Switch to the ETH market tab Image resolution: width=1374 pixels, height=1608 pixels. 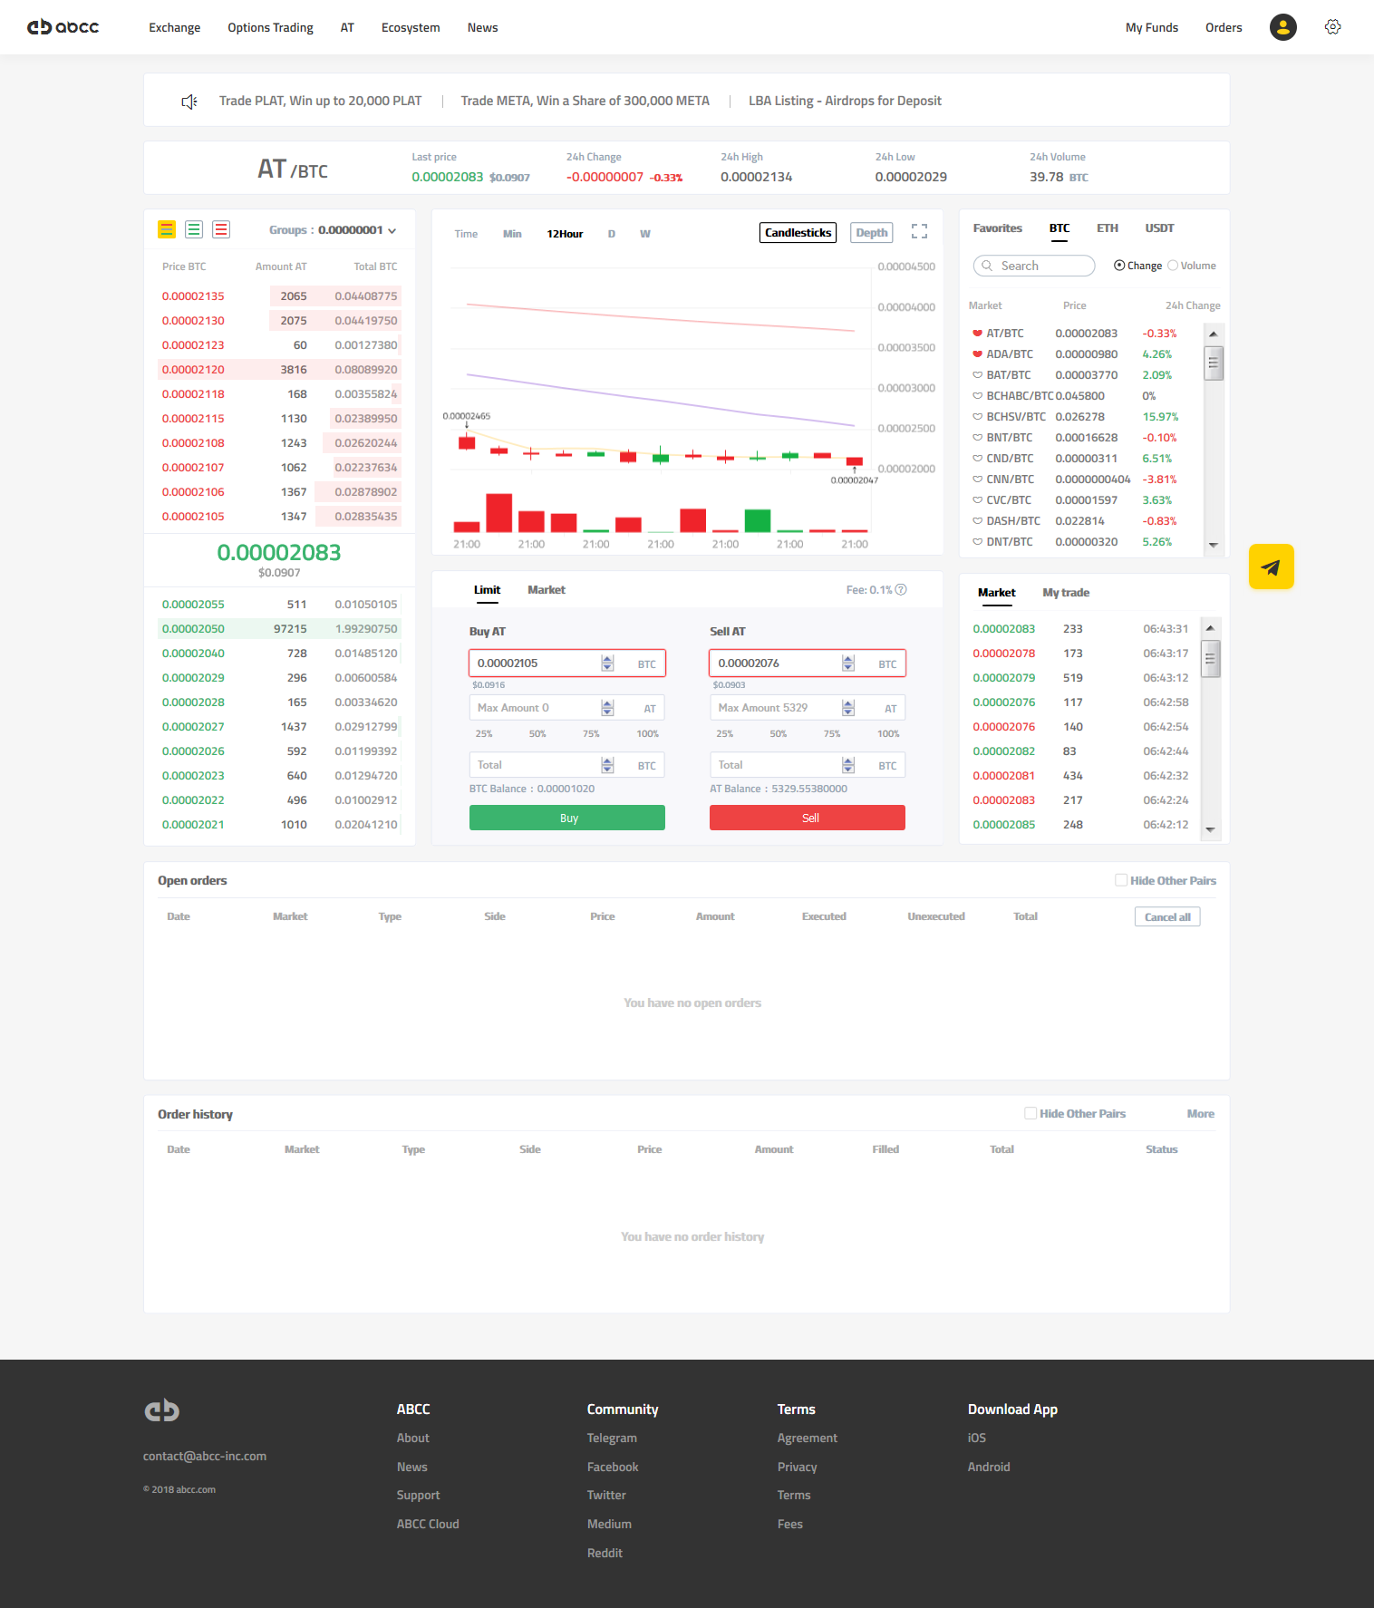click(1108, 228)
